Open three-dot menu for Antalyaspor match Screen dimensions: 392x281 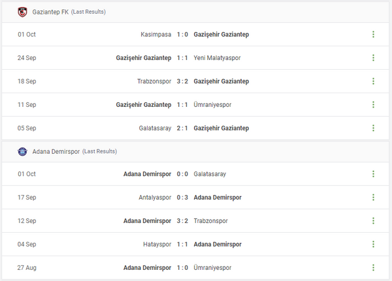(x=373, y=198)
